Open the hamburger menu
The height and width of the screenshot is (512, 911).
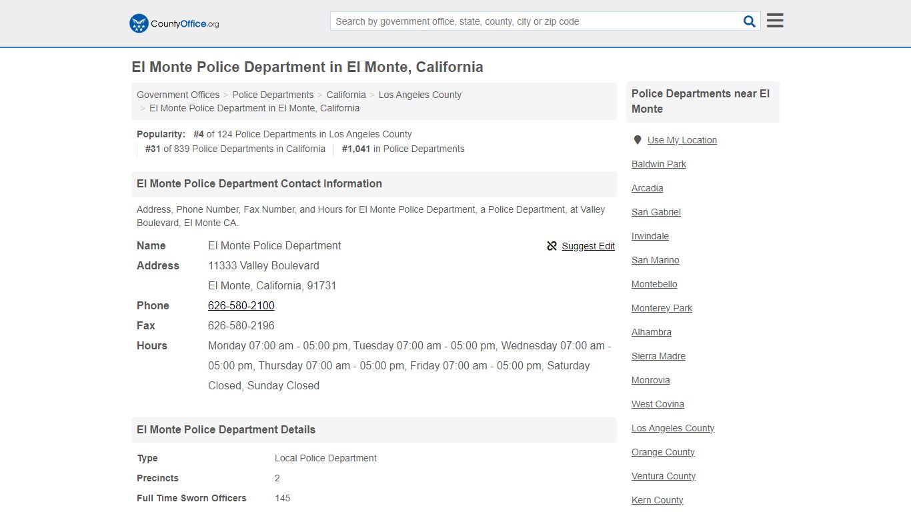[775, 21]
